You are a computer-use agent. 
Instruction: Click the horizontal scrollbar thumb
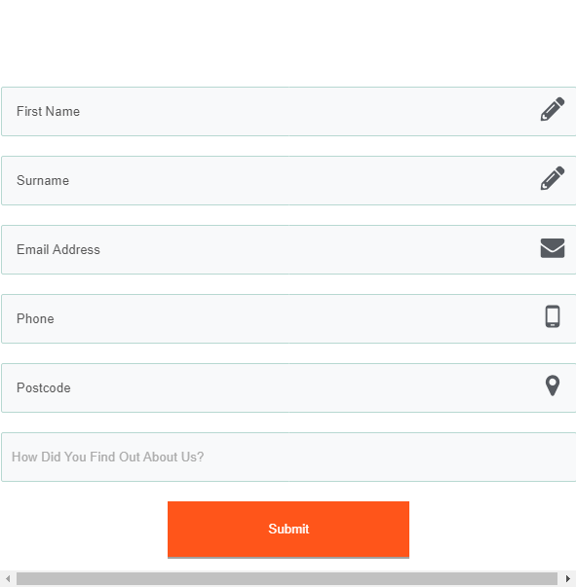click(287, 579)
